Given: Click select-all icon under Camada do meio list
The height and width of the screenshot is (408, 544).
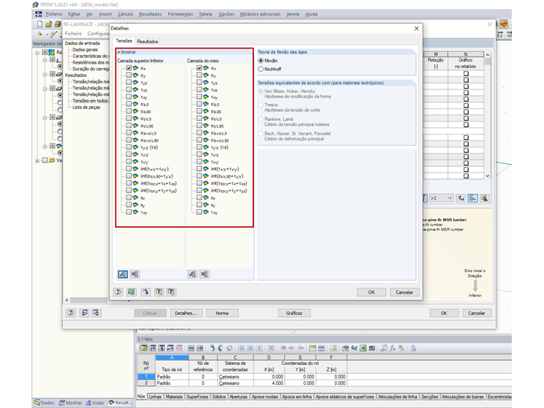Looking at the screenshot, I should [193, 274].
